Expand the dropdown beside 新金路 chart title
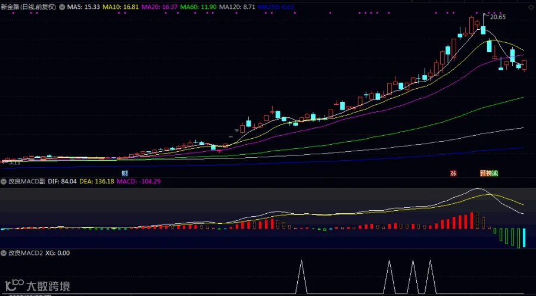Screen dimensions: 536x296 point(62,7)
